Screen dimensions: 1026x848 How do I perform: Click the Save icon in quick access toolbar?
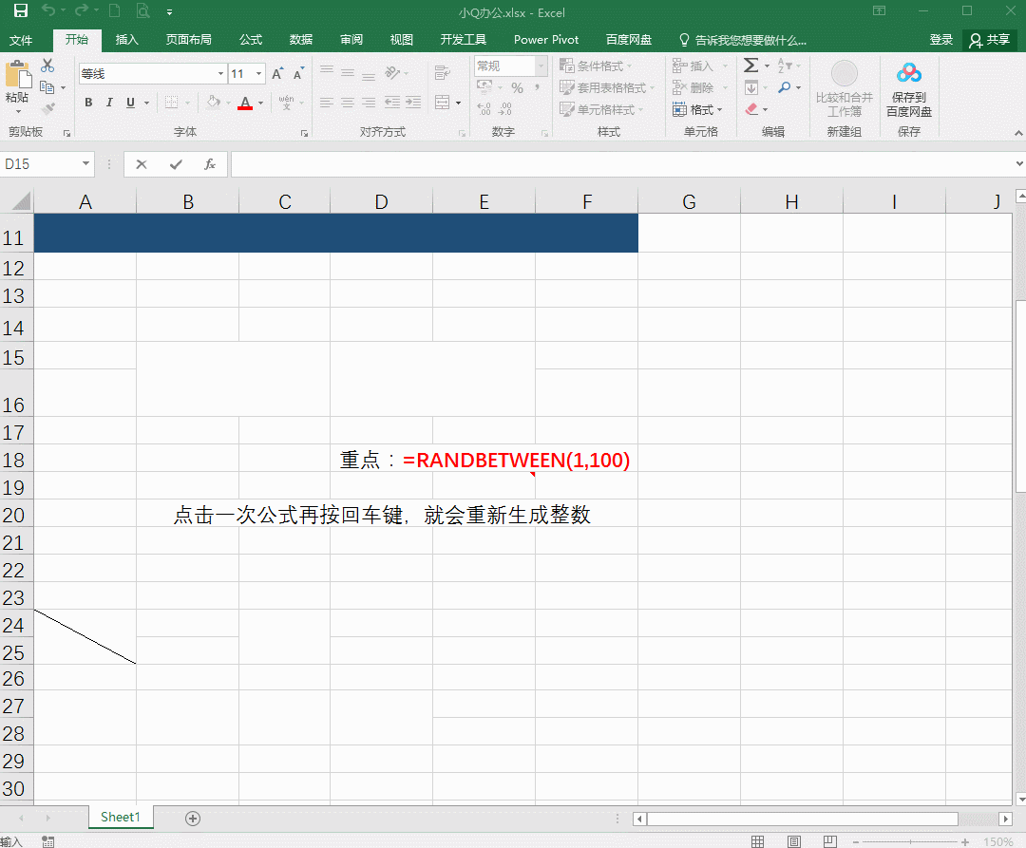pyautogui.click(x=20, y=11)
